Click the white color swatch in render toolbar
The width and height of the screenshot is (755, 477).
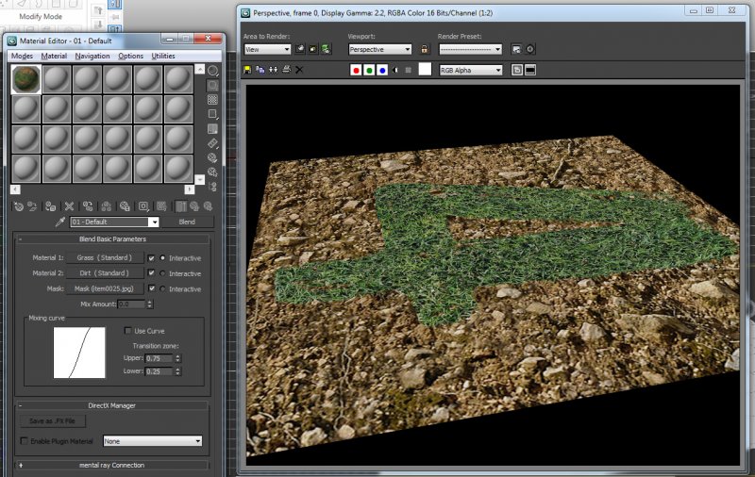pos(425,70)
